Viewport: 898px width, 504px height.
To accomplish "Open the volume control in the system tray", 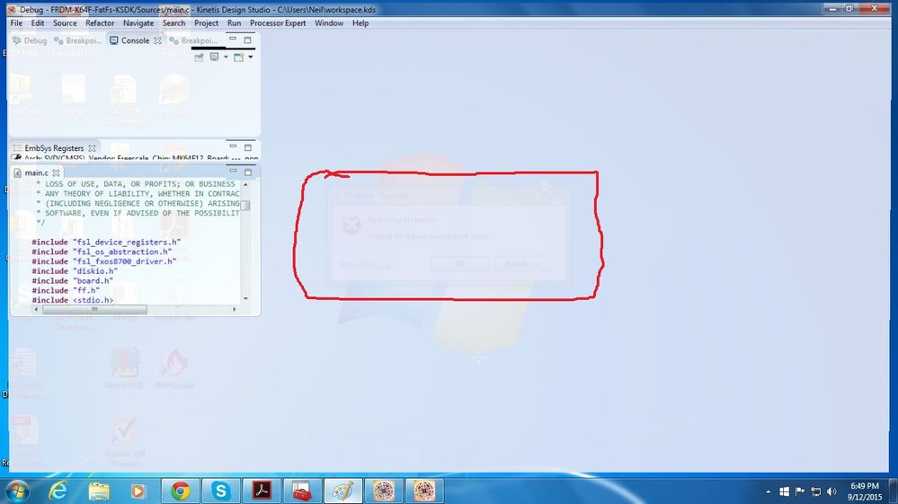I will (831, 491).
